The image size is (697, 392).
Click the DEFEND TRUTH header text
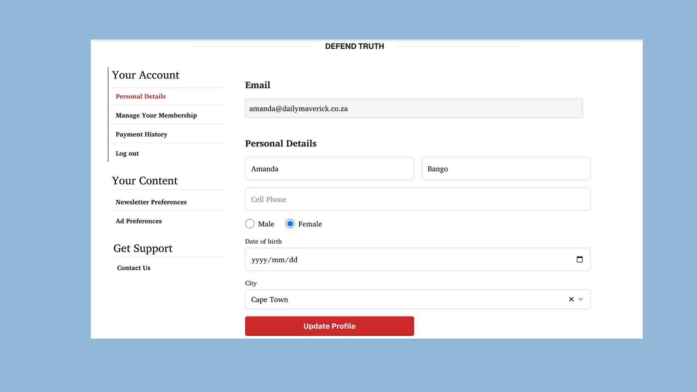(x=354, y=46)
